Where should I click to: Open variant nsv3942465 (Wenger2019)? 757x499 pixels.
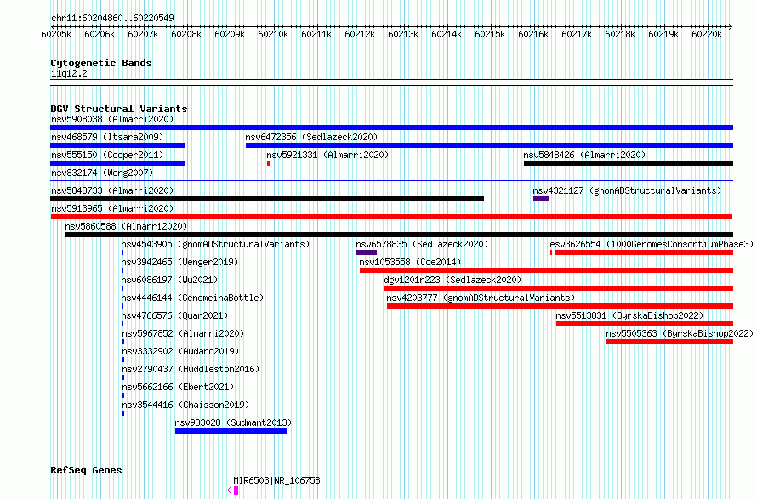[179, 262]
